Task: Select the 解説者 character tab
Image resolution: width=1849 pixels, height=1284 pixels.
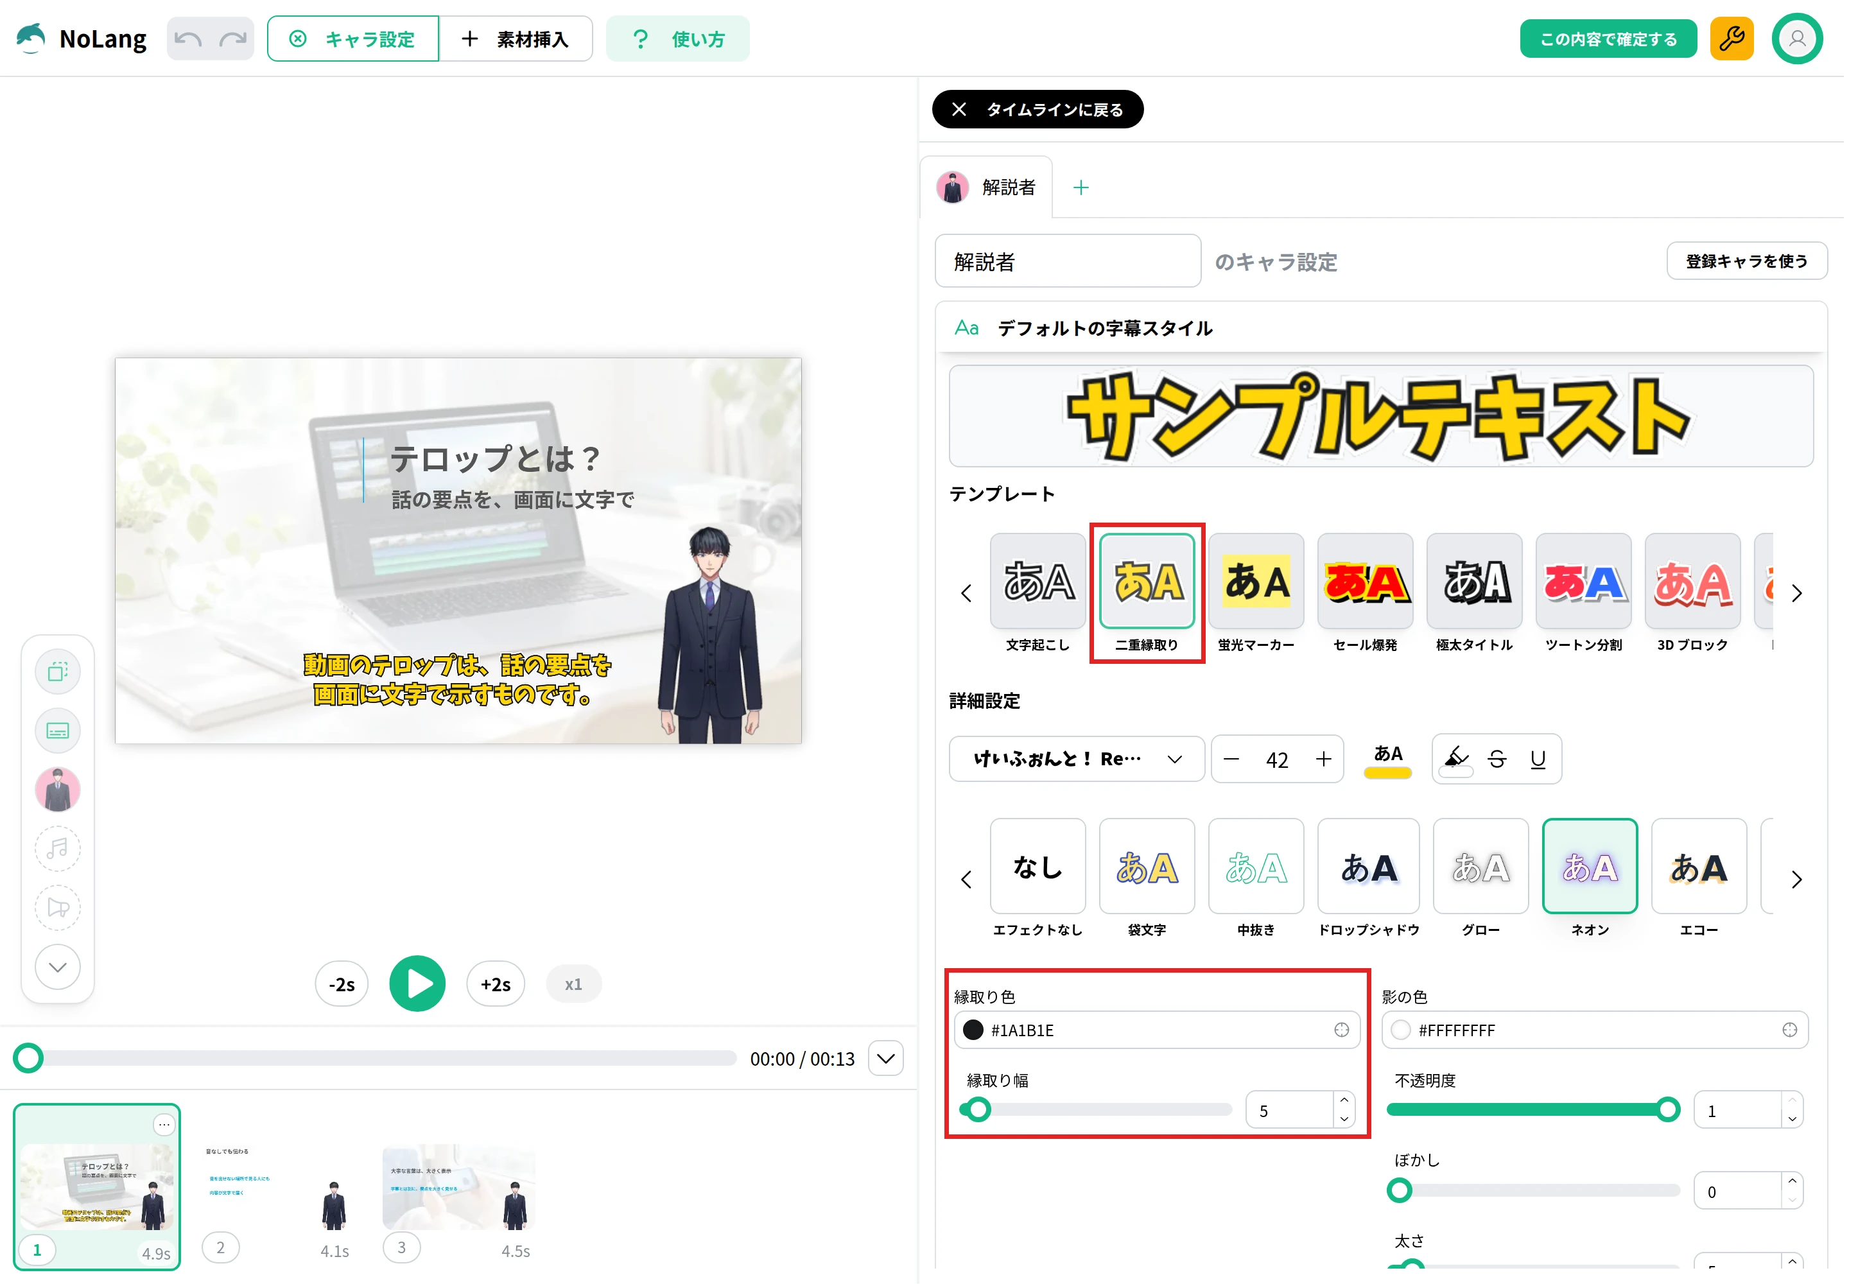Action: (x=985, y=187)
